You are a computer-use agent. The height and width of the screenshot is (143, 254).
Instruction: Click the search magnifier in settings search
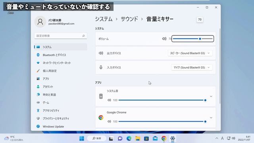pos(83,36)
